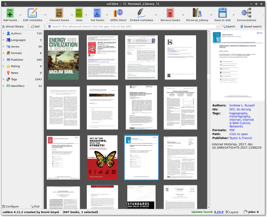Click the 'Click to open' path link
The image size is (267, 217).
[x=239, y=134]
